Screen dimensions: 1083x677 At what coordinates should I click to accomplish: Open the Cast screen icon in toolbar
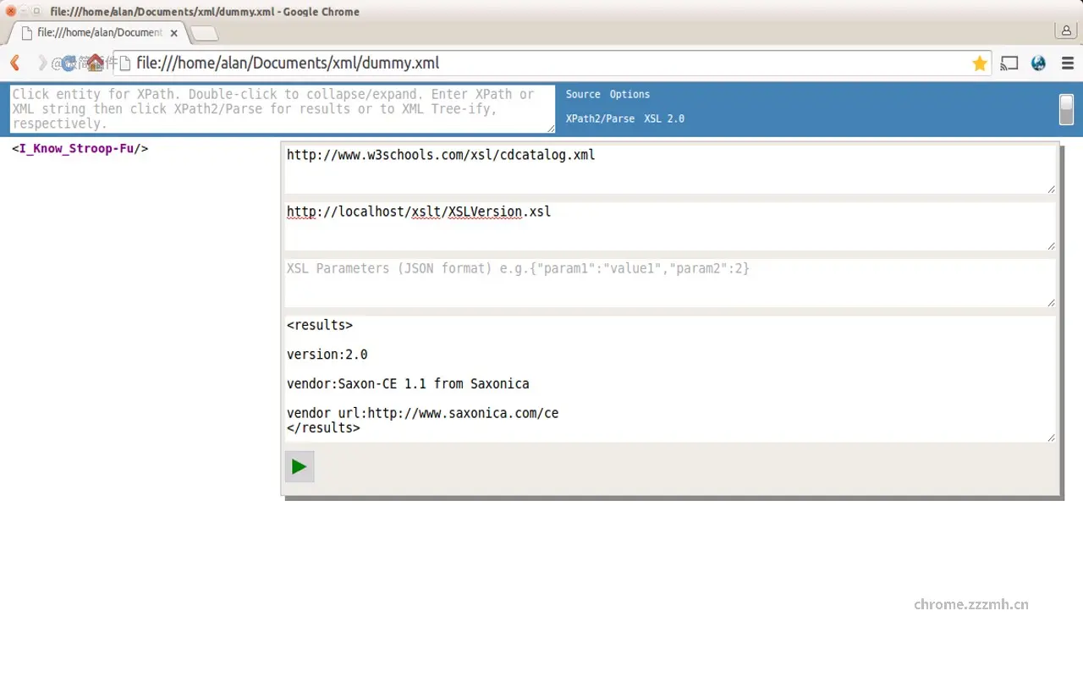coord(1009,63)
